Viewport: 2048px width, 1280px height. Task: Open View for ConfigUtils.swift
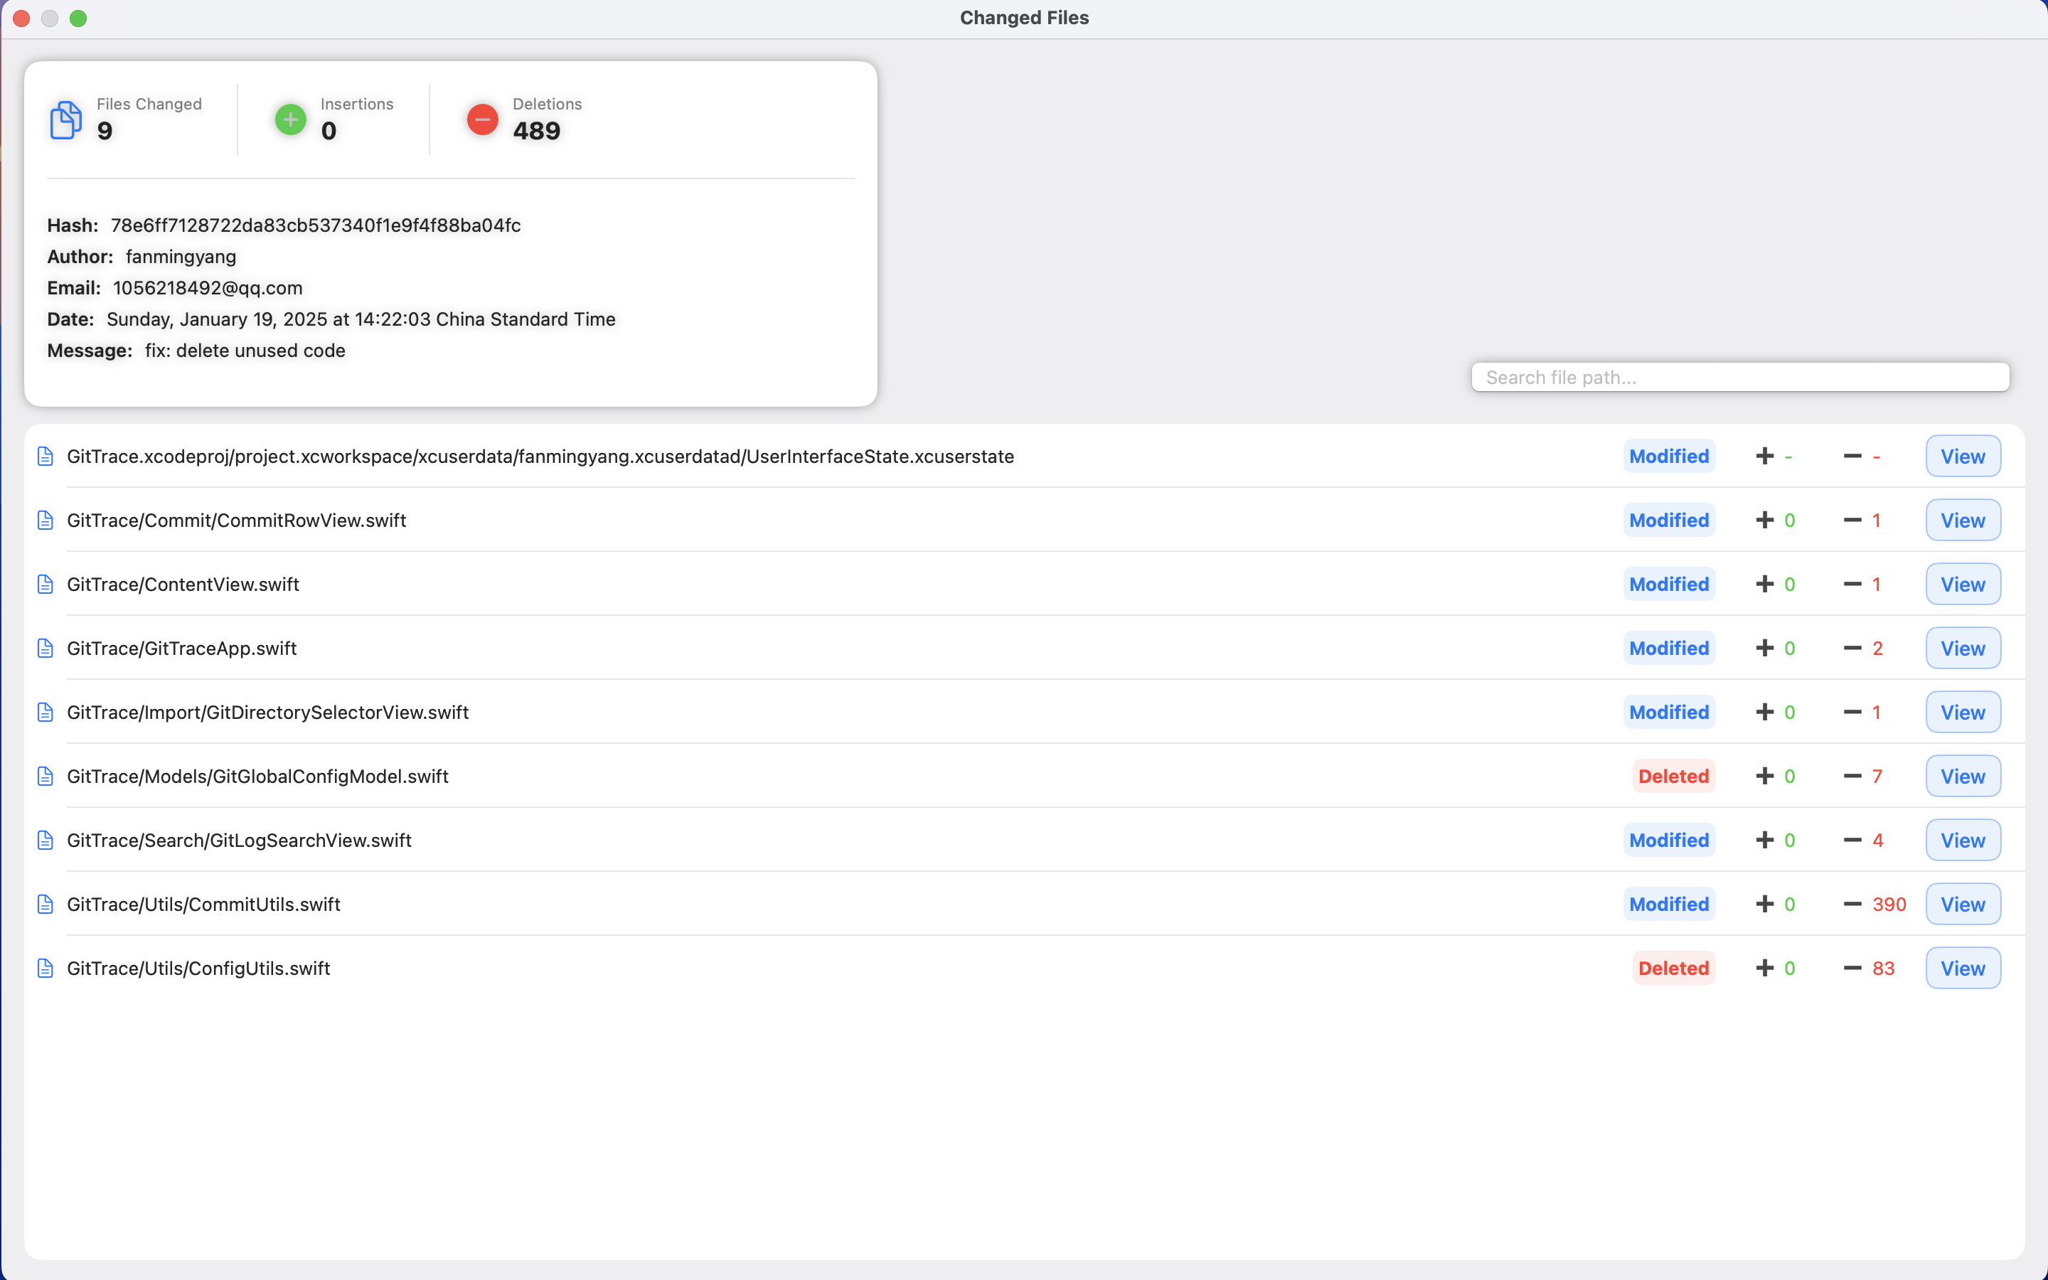[x=1963, y=968]
